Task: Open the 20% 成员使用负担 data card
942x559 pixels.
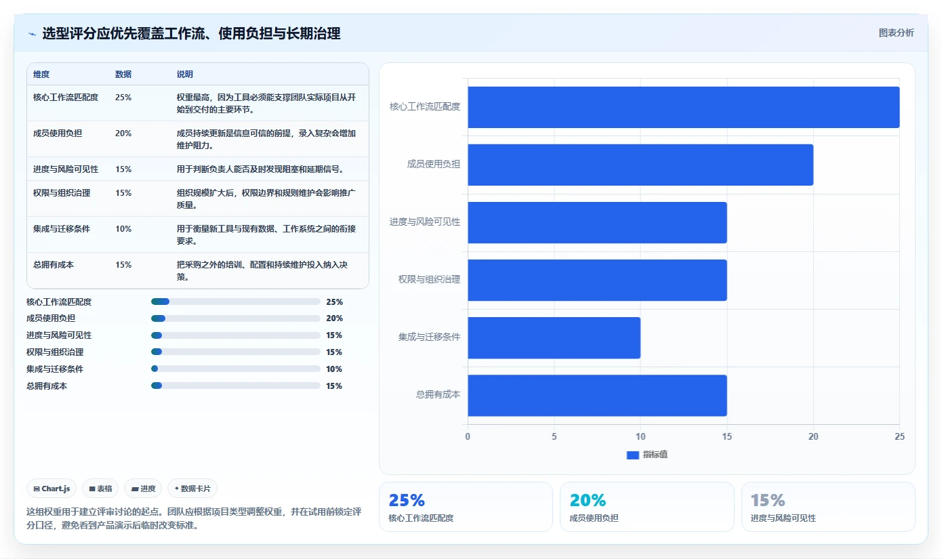Action: click(x=647, y=507)
